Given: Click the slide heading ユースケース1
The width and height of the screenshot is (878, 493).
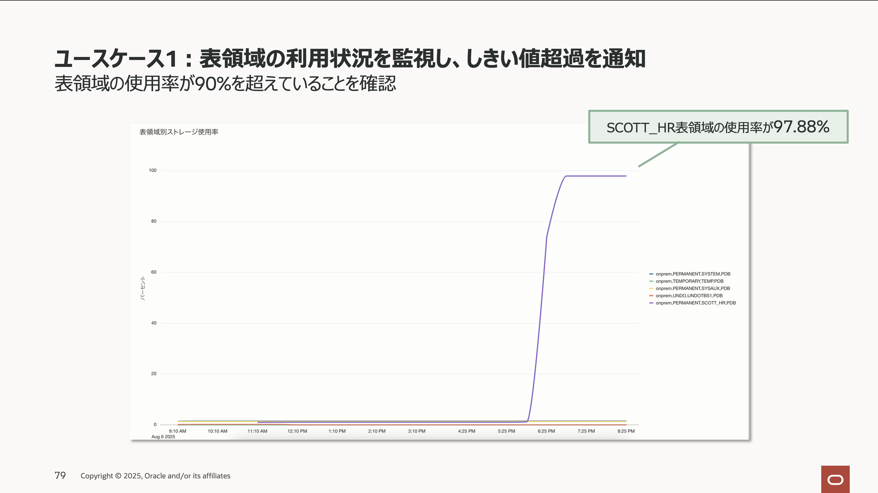Looking at the screenshot, I should [349, 58].
